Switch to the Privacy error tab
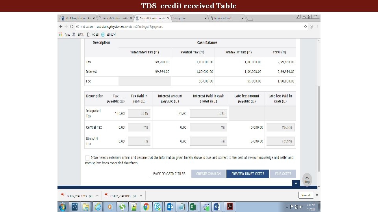 click(x=189, y=18)
